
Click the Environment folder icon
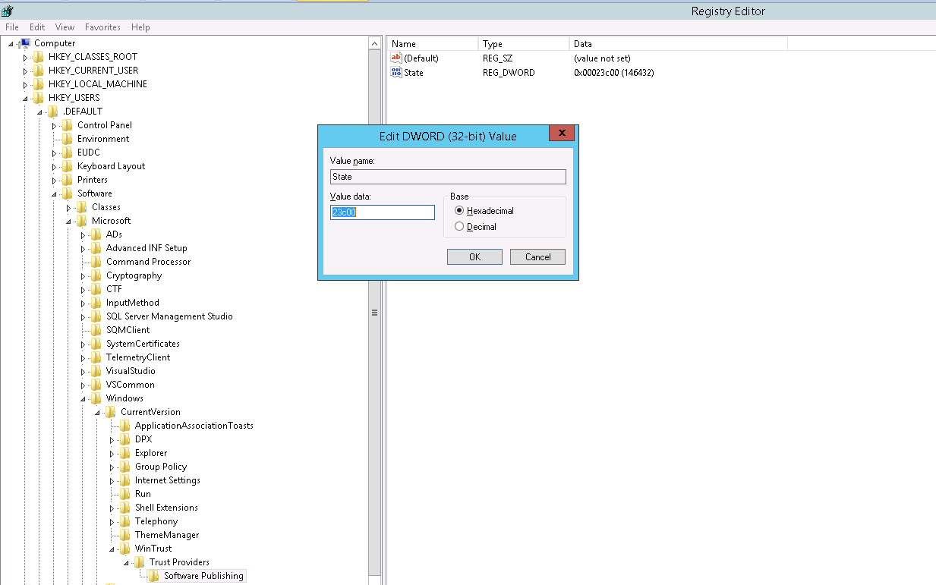[x=68, y=139]
